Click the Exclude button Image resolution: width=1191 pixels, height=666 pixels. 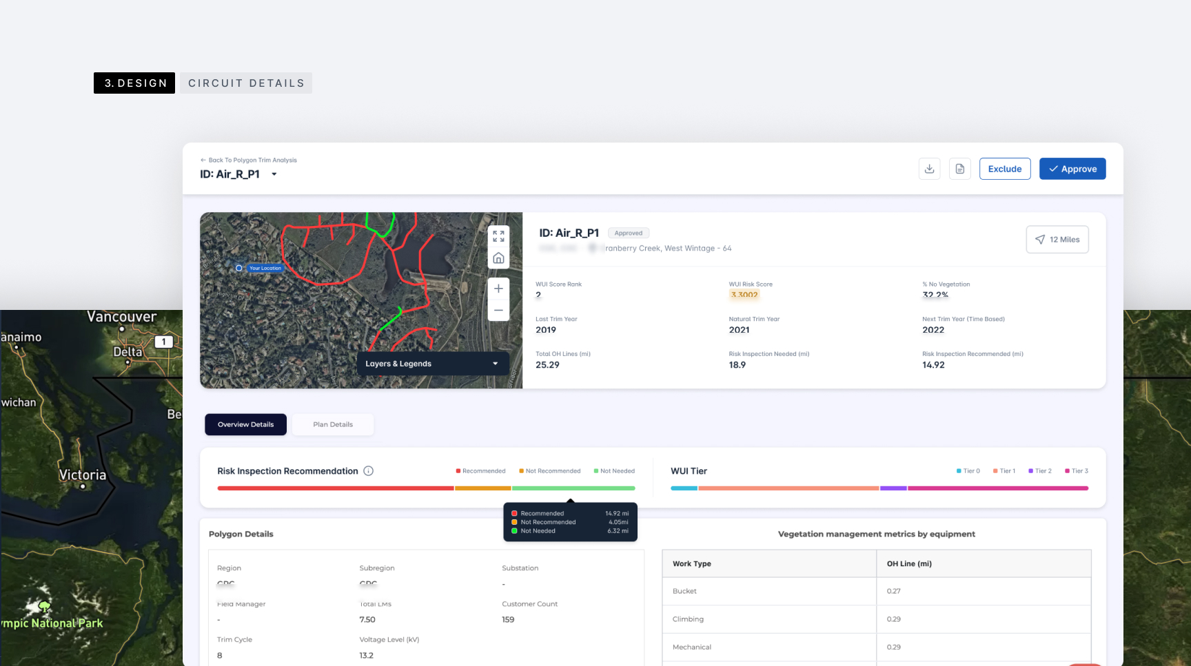(x=1005, y=169)
